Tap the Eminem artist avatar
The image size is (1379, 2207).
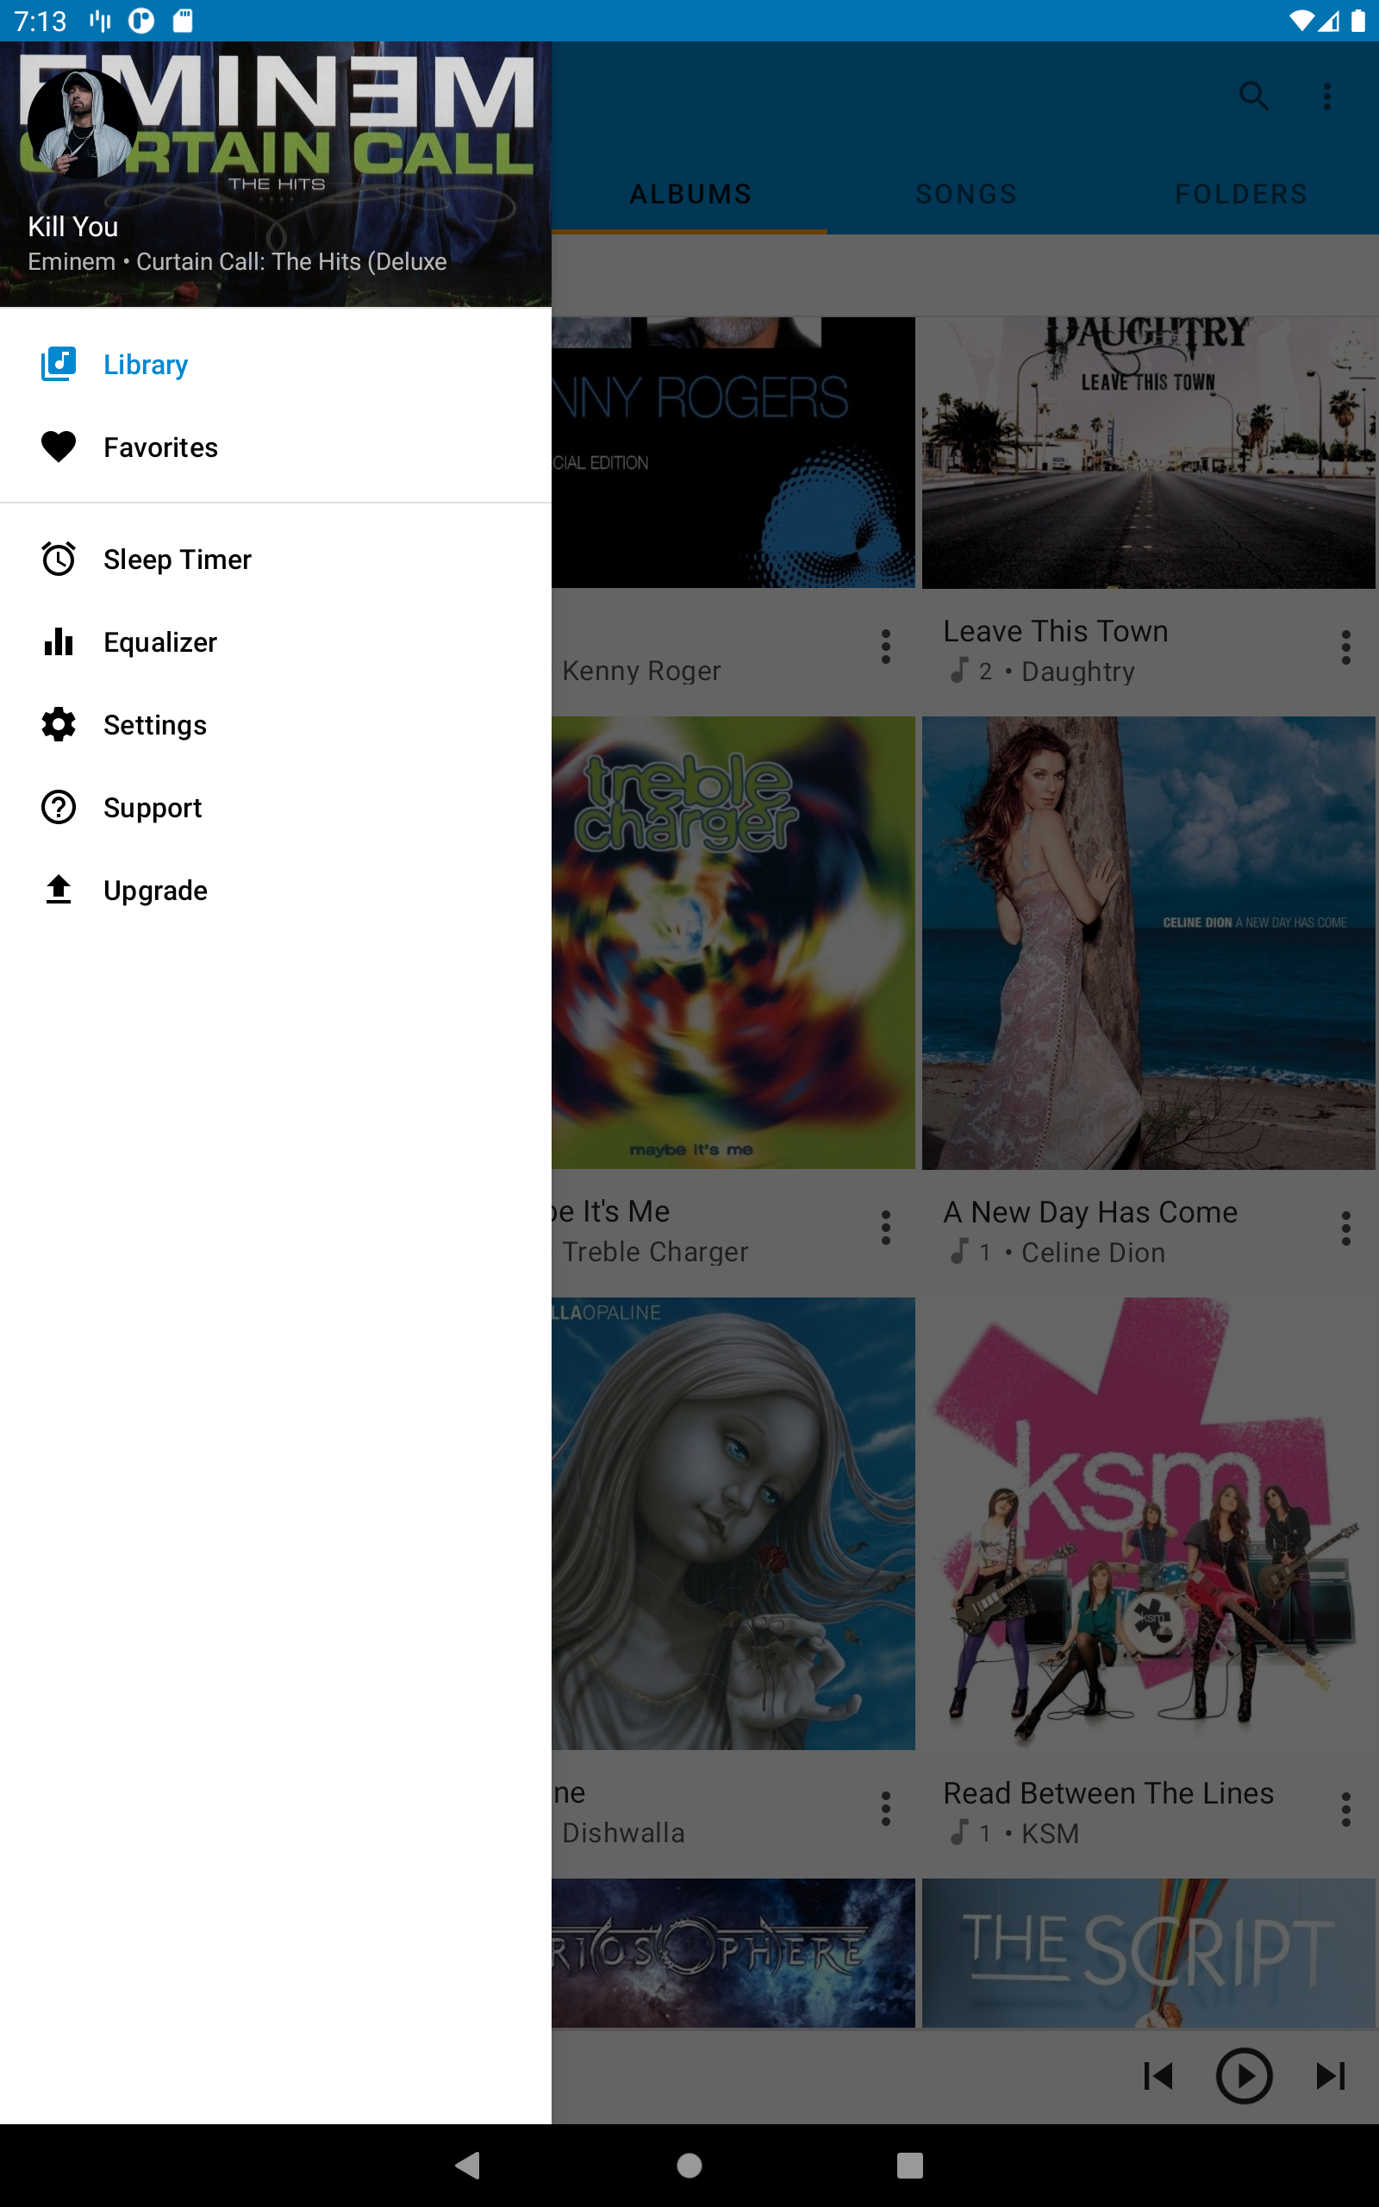click(82, 124)
